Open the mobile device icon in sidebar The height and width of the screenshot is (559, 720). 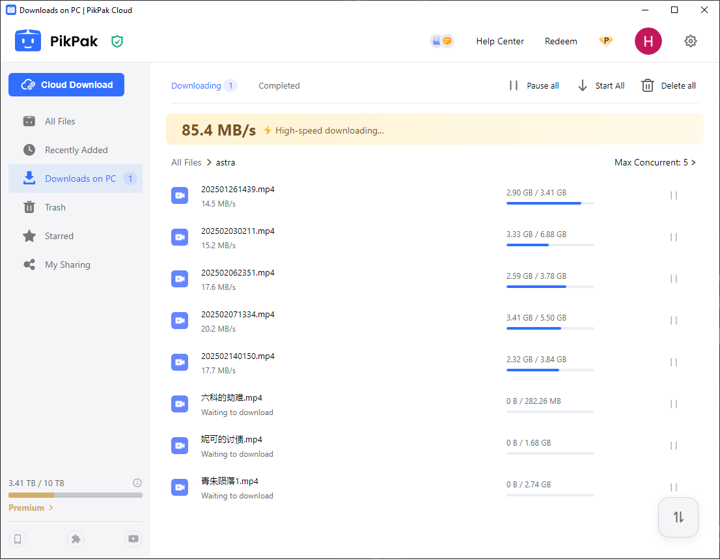coord(18,539)
